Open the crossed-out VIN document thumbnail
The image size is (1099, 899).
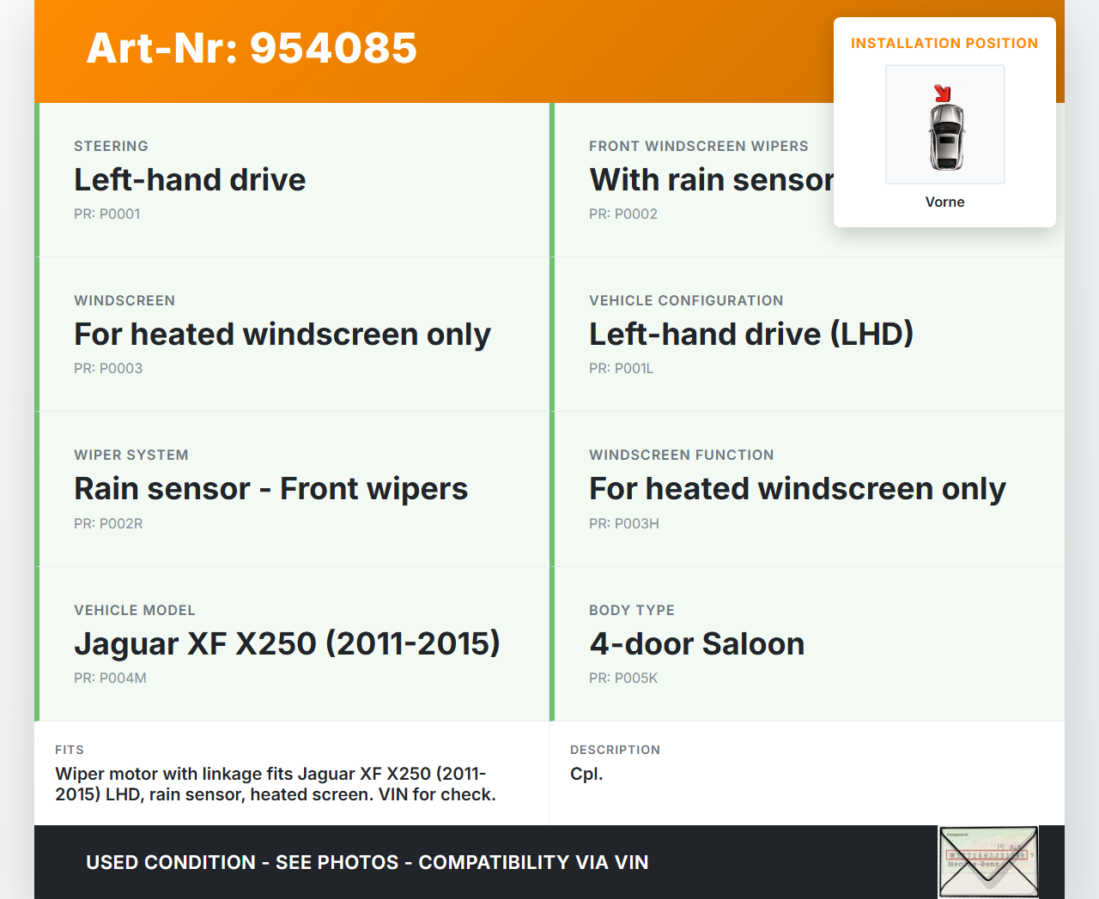point(988,861)
